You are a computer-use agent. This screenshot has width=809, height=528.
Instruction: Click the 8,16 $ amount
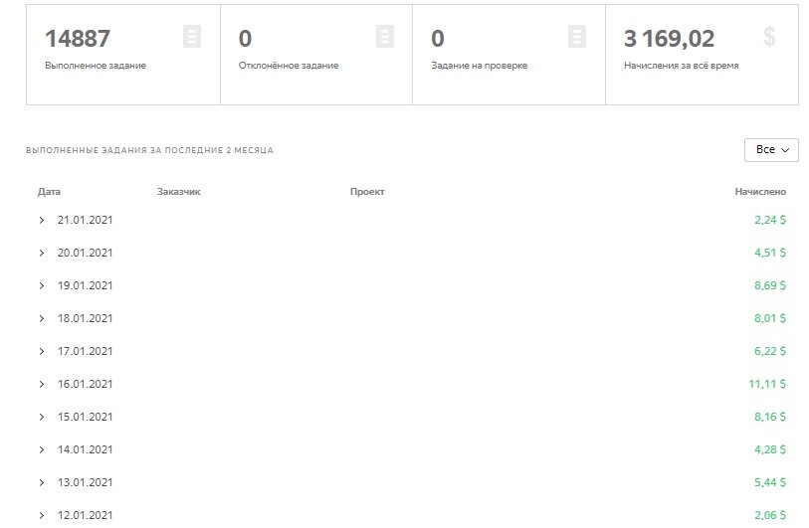point(770,418)
